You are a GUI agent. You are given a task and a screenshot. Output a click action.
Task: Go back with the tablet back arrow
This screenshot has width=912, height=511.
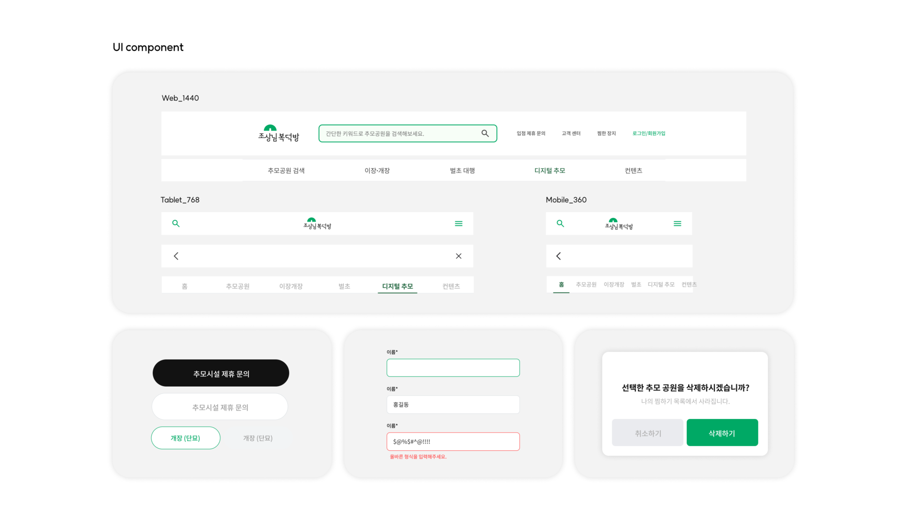click(176, 256)
